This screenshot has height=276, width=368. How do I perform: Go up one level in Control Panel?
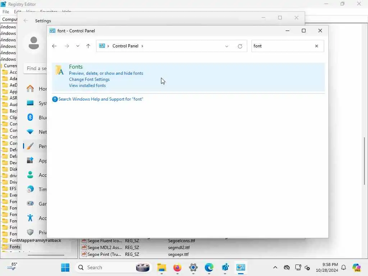point(88,46)
